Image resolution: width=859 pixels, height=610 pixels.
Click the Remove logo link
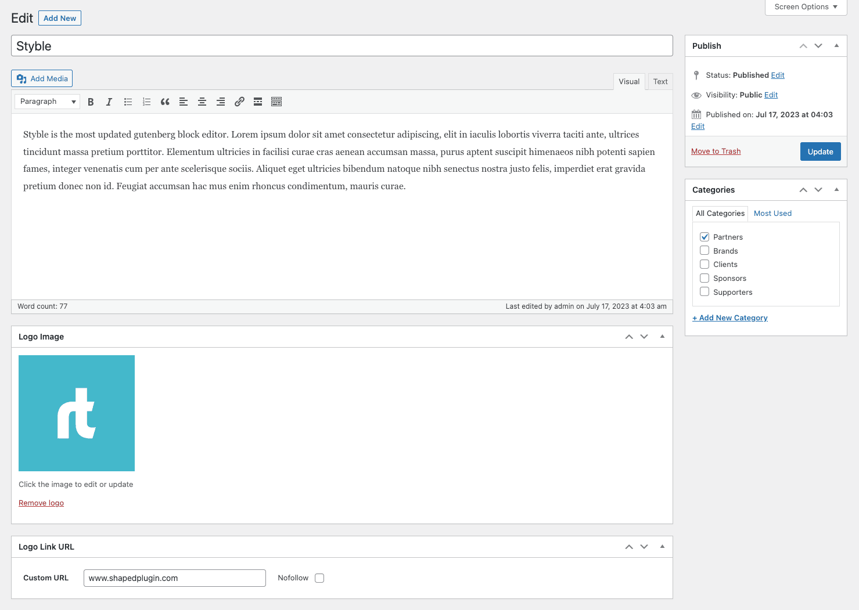41,503
